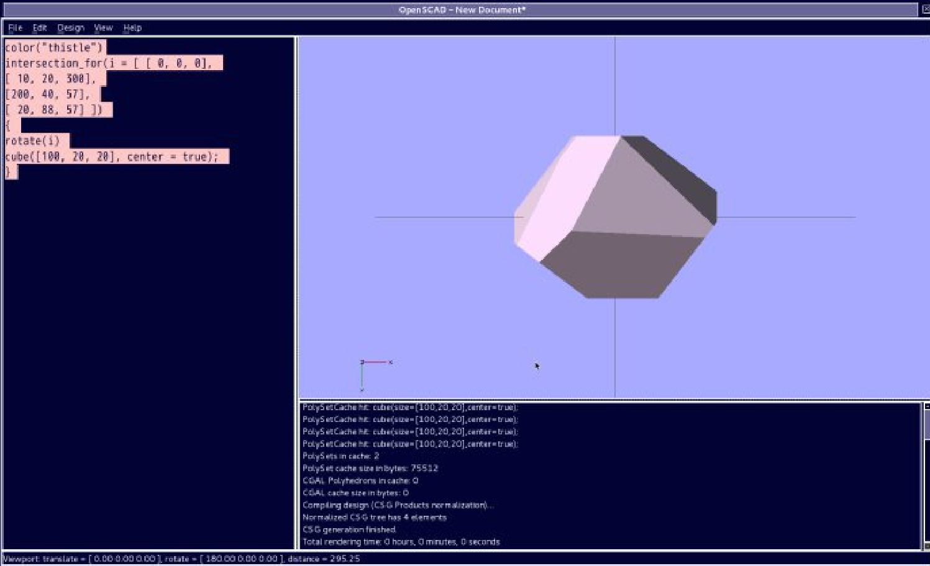Screen dimensions: 930x566
Task: Click the console scrollbar up arrow
Action: tap(926, 407)
